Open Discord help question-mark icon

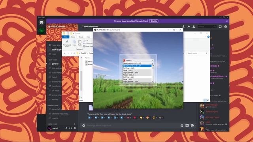point(226,26)
